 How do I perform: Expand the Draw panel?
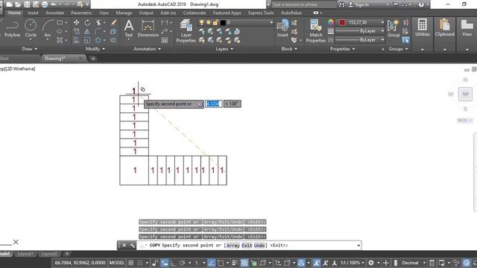click(30, 49)
